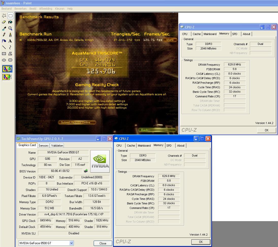
Task: Select Graphics Card tab in GPU-Z
Action: tap(27, 145)
